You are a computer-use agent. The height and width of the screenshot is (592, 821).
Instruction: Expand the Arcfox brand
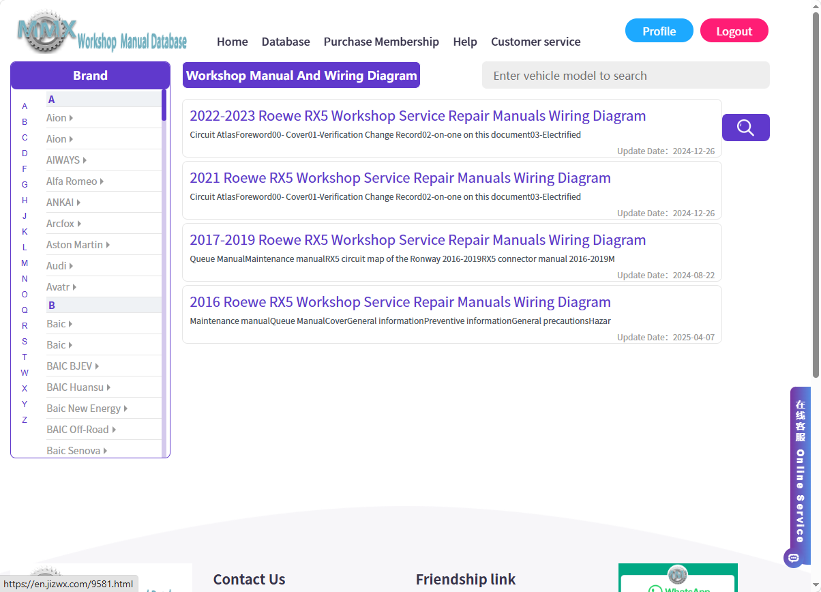(63, 224)
